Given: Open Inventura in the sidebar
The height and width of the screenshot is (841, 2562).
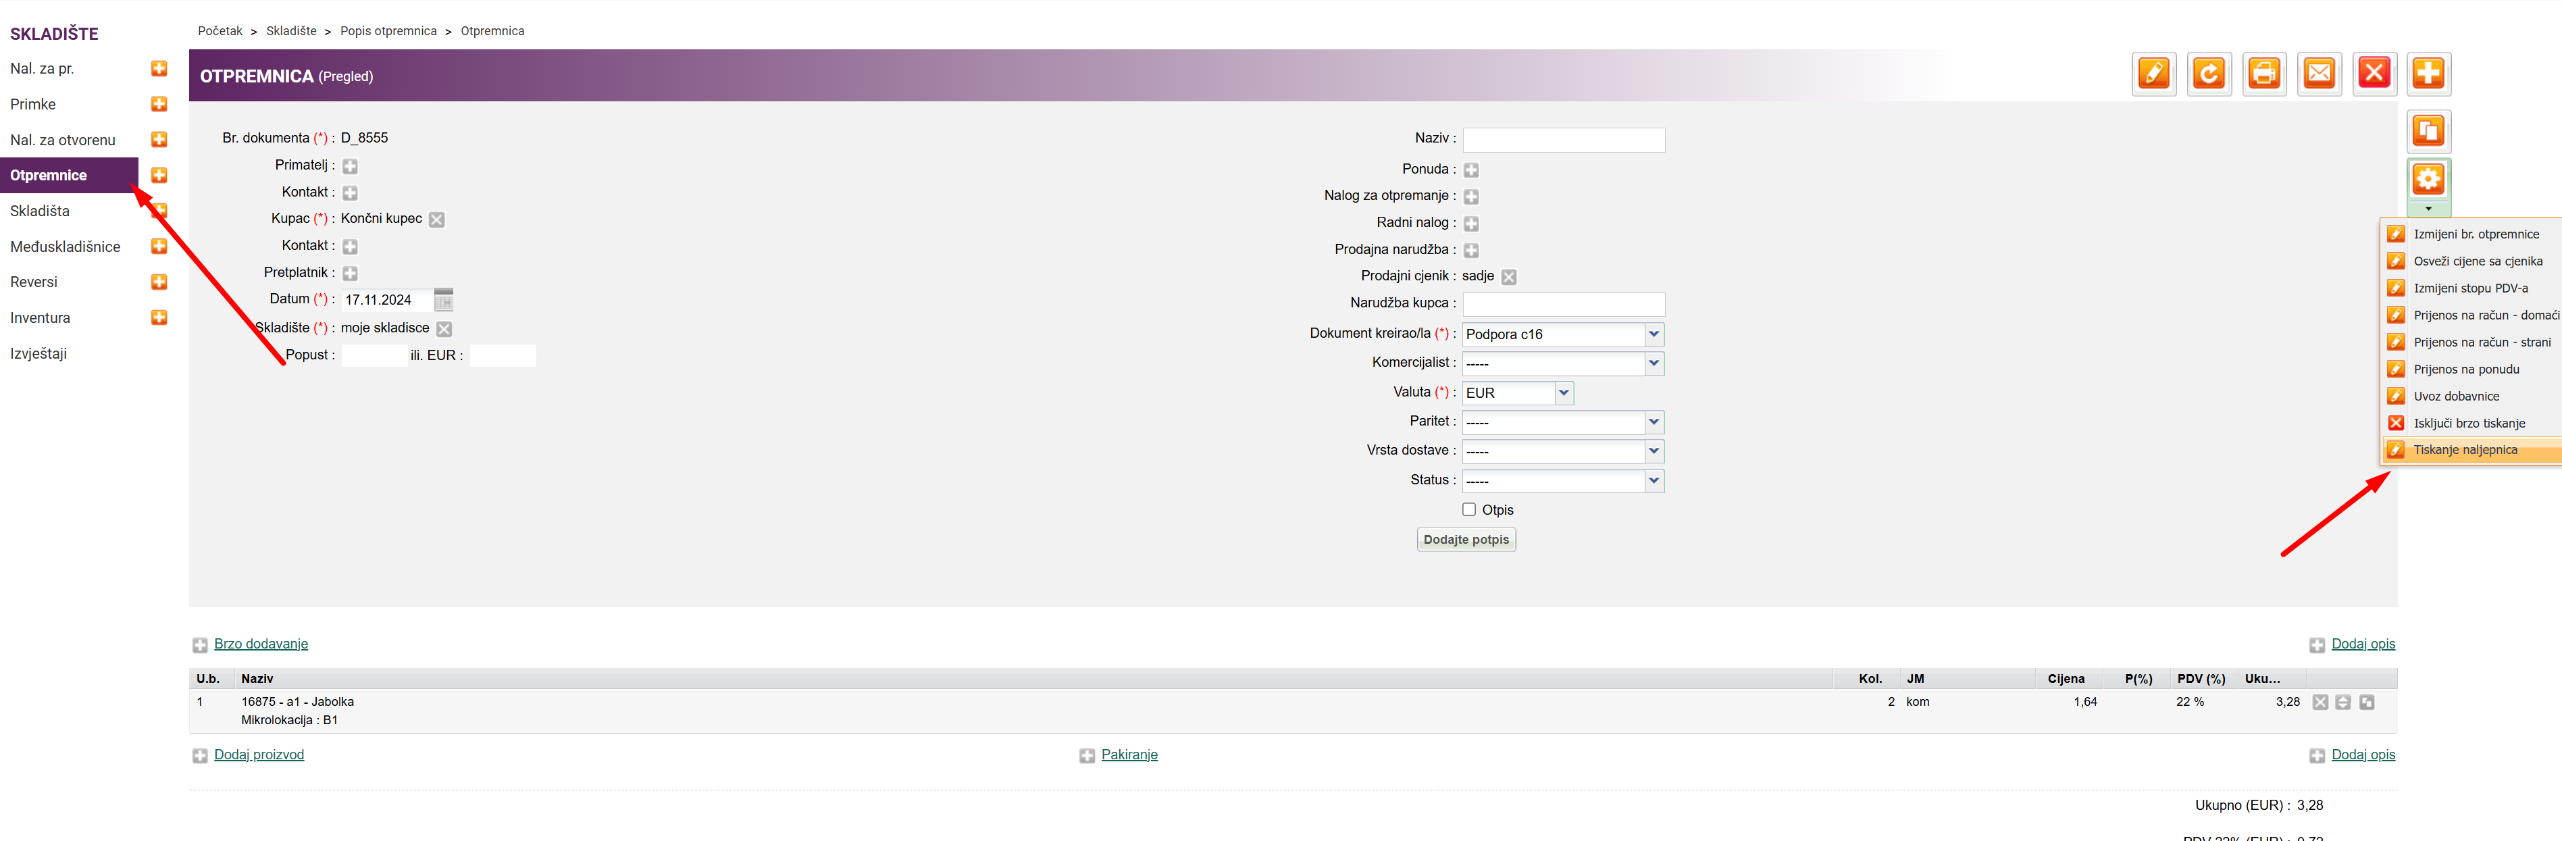Looking at the screenshot, I should [40, 318].
